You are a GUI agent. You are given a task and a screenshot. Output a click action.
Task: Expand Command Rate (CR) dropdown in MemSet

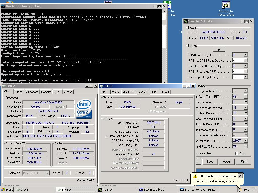pyautogui.click(x=246, y=146)
